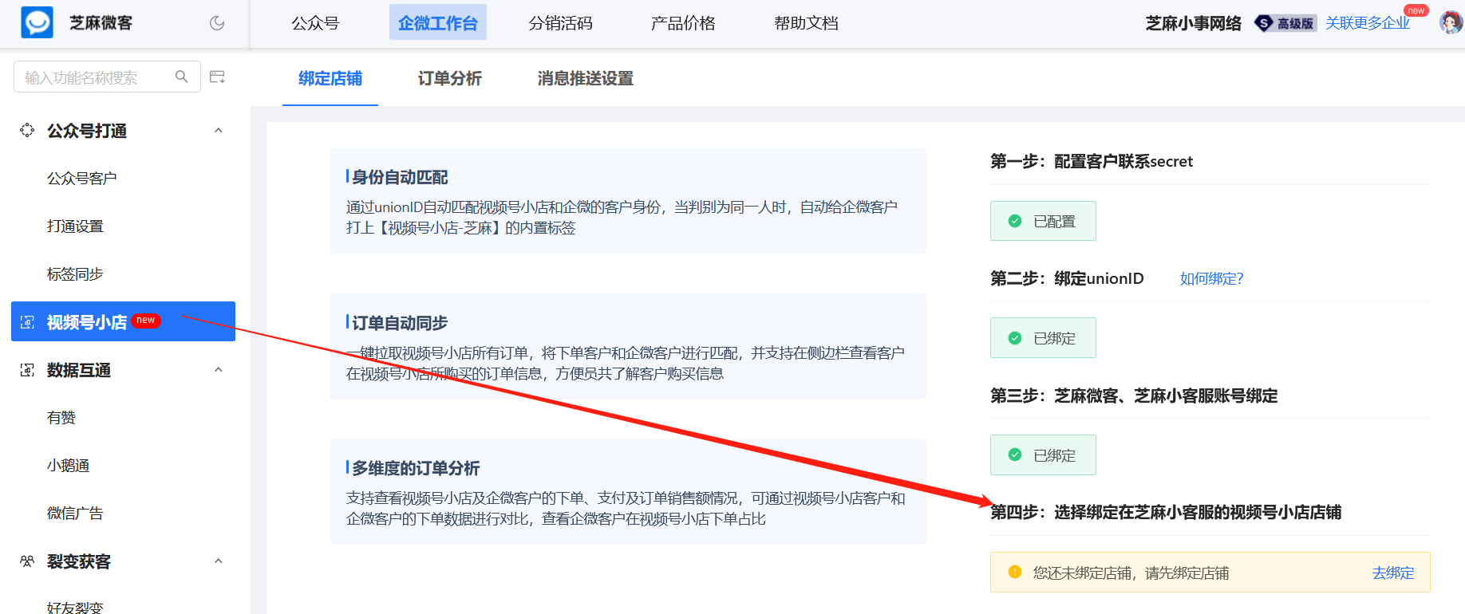Open the 产品价格 page

pos(683,23)
